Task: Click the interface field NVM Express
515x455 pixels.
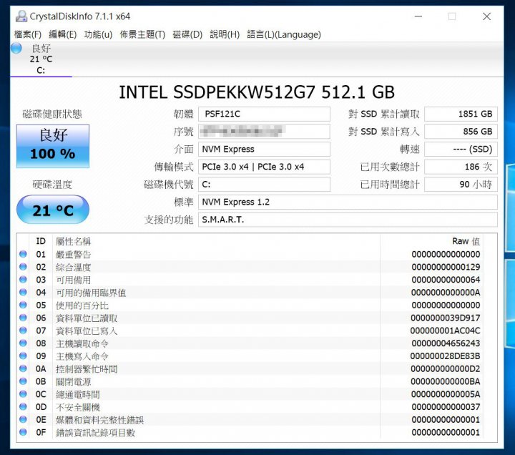Action: (264, 149)
